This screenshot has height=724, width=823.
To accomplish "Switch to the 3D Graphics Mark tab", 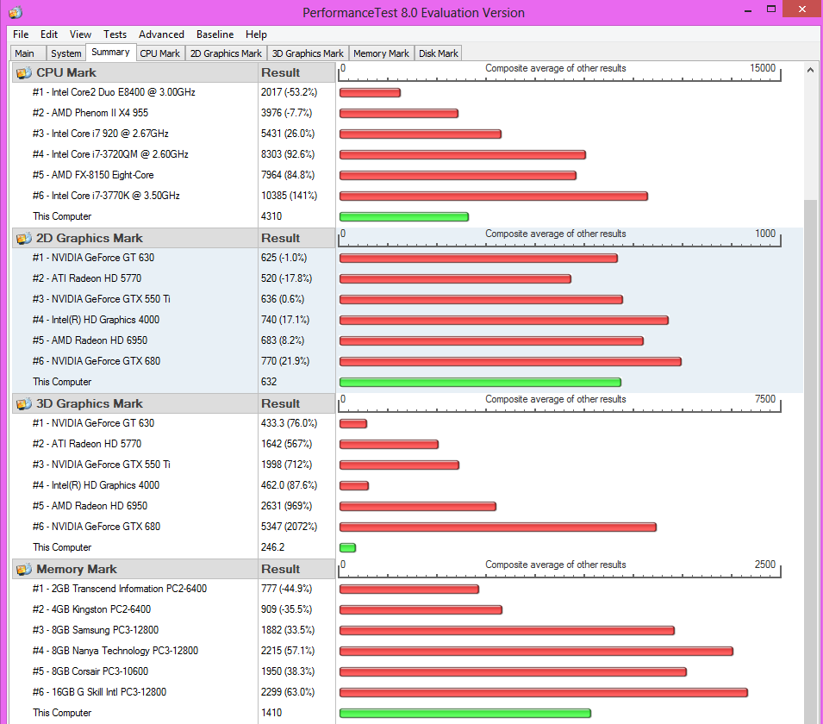I will tap(309, 53).
